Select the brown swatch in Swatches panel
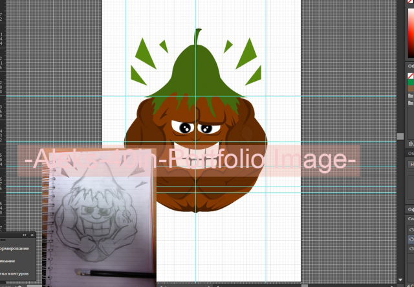This screenshot has height=287, width=414. [x=411, y=88]
